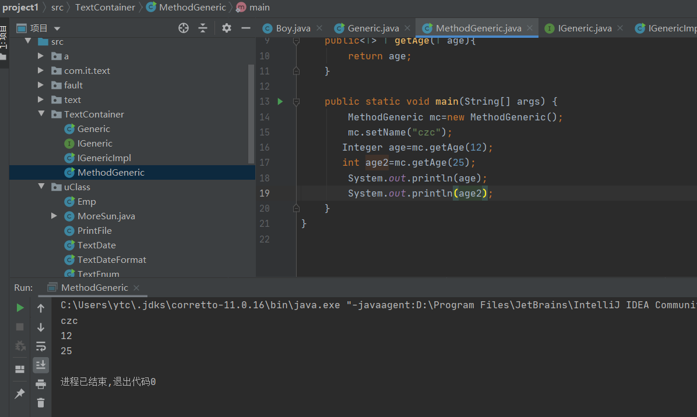This screenshot has width=697, height=417.
Task: Click the down arrow in the Run toolbar
Action: 41,327
